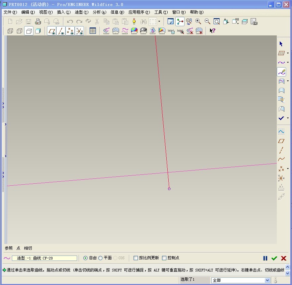
Task: Toggle datum points display
Action: pyautogui.click(x=70, y=31)
